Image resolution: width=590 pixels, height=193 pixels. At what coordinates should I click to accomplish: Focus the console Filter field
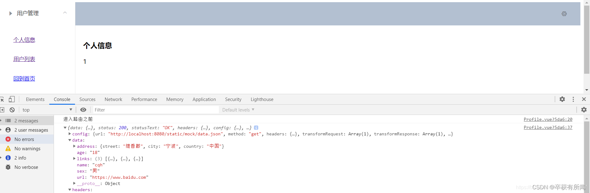tap(156, 110)
